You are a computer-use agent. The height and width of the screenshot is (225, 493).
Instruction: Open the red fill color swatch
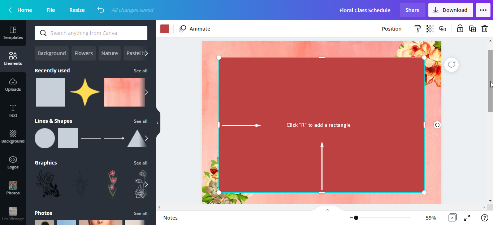tap(165, 29)
